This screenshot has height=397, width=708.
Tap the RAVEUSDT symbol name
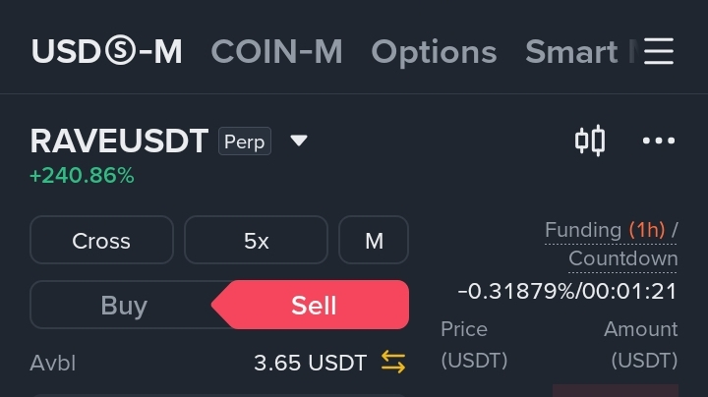pos(119,142)
